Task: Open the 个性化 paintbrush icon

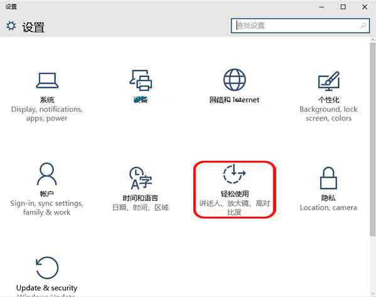Action: click(x=329, y=81)
